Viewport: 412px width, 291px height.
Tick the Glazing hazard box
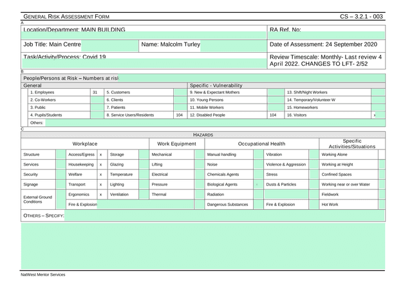pos(144,165)
